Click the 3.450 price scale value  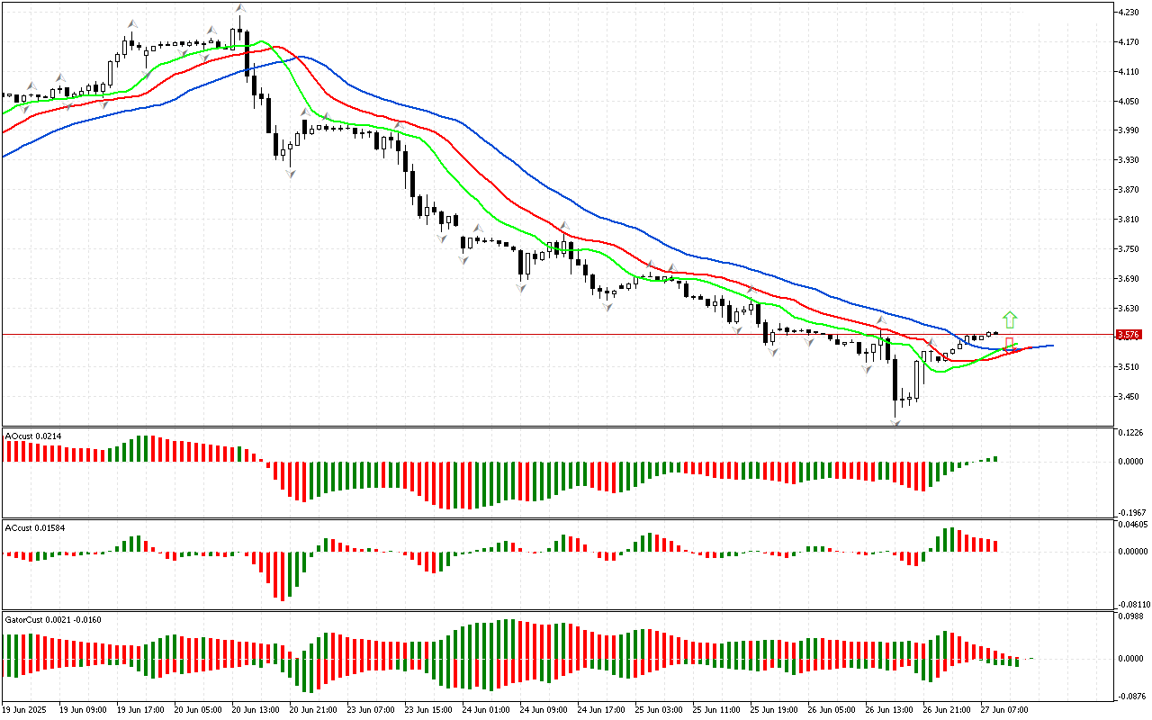coord(1129,396)
